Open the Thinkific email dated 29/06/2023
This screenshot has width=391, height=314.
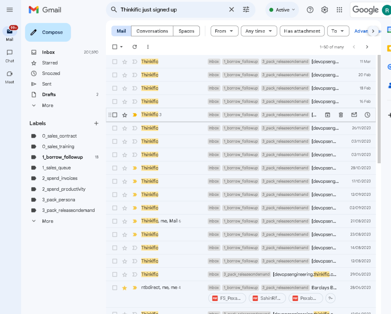[x=241, y=275]
